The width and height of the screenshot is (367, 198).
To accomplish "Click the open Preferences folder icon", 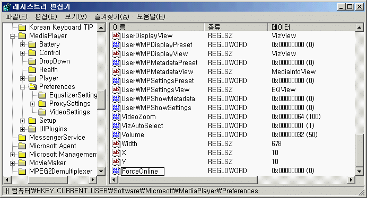I will click(x=32, y=87).
